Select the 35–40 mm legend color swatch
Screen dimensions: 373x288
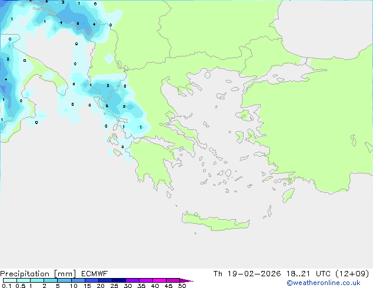146,280
